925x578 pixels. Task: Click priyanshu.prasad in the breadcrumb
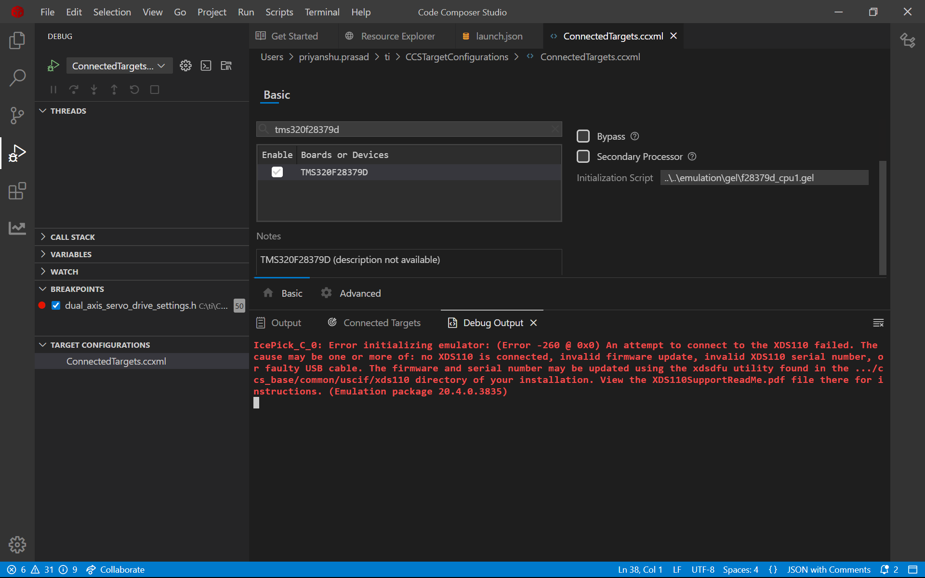pos(334,57)
